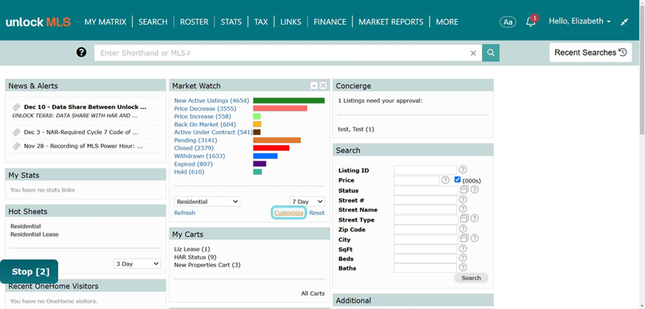Open the SqFt help icon
Viewport: 645px width, 309px height.
[463, 249]
